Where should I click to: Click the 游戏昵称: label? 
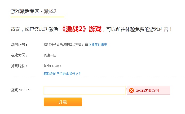(19, 66)
